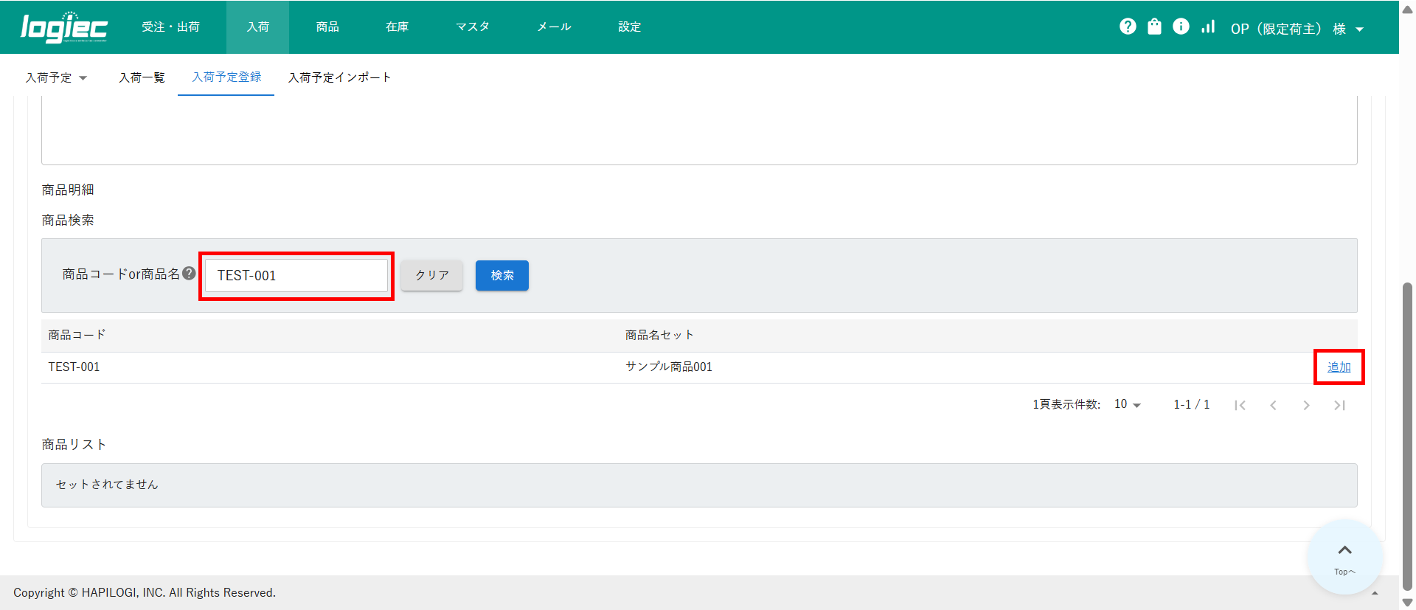Open the 在庫 menu in top navigation
Screen dimensions: 1416x610
pos(397,27)
